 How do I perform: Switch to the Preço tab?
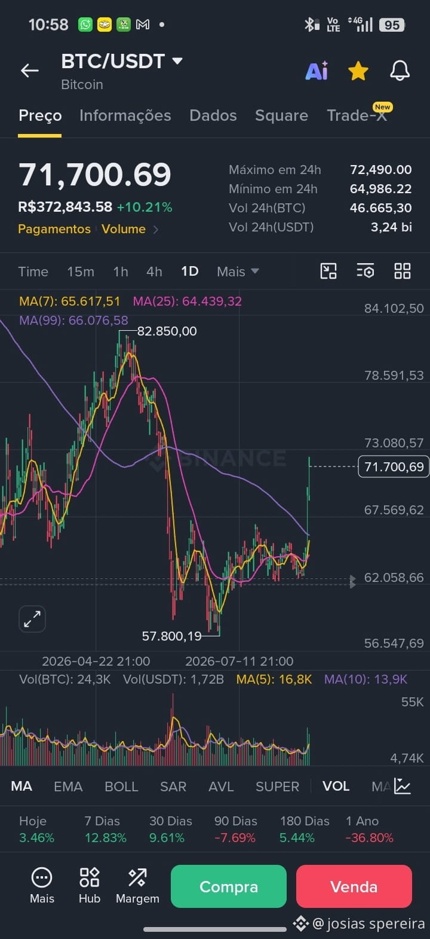tap(40, 115)
